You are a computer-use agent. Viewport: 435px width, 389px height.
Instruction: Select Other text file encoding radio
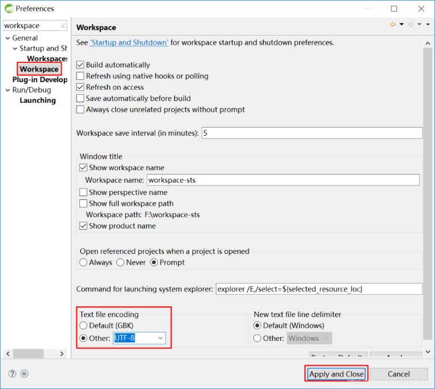click(x=83, y=338)
